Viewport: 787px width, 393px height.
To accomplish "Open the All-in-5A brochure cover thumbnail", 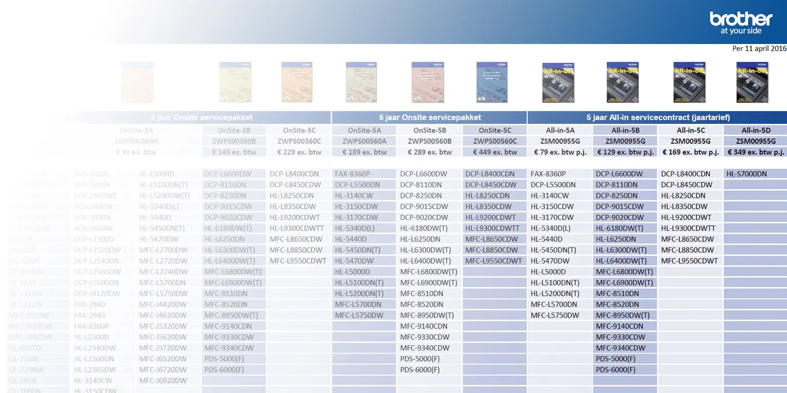I will tap(558, 82).
